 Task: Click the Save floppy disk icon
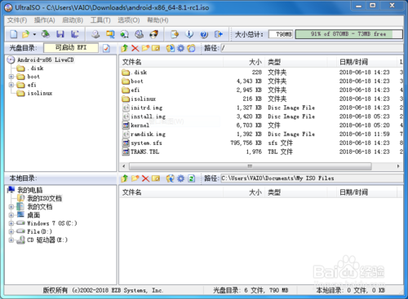(60, 34)
